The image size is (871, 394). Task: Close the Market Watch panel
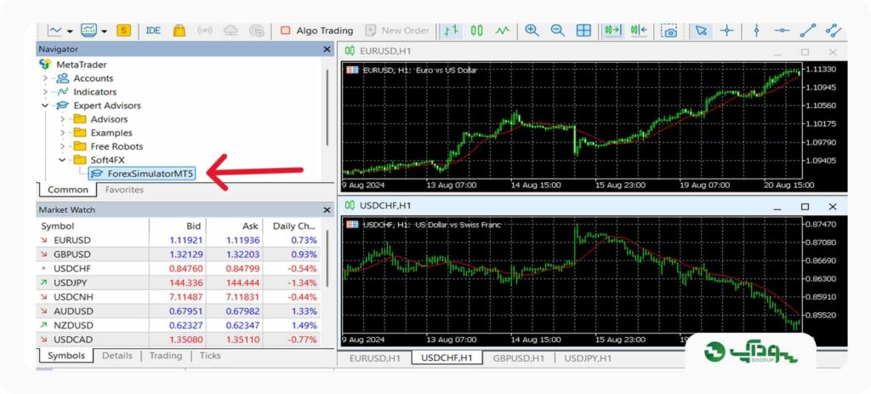[327, 210]
